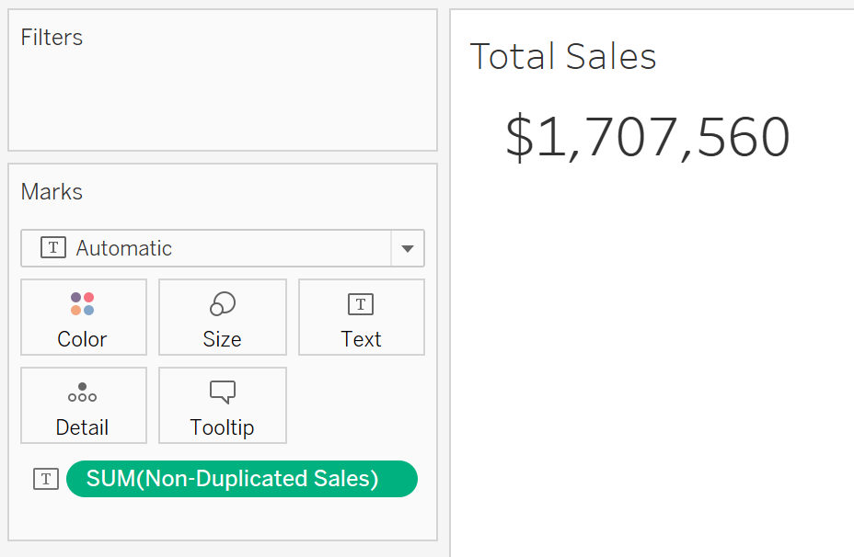Click the overlapping circles Size icon
The image size is (854, 557).
[x=222, y=303]
